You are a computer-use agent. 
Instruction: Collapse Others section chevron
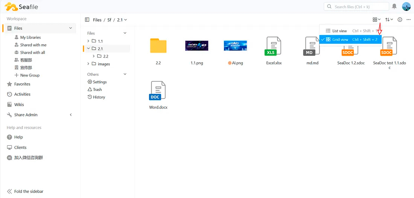click(125, 74)
